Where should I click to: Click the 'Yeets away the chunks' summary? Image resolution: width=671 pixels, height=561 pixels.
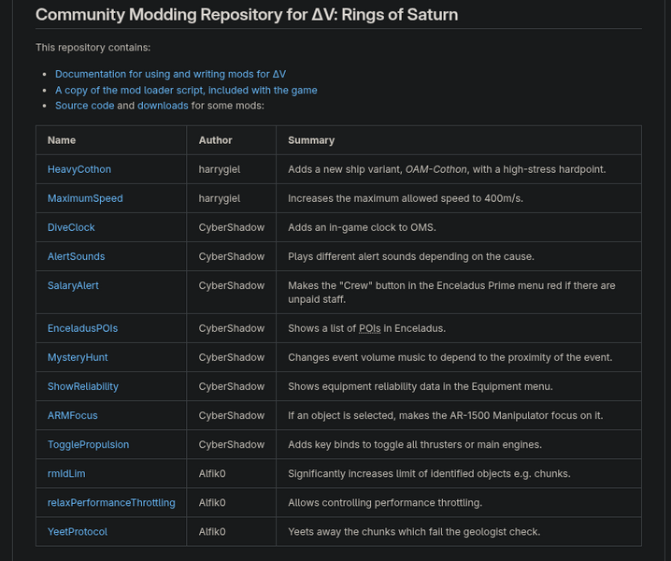point(414,532)
